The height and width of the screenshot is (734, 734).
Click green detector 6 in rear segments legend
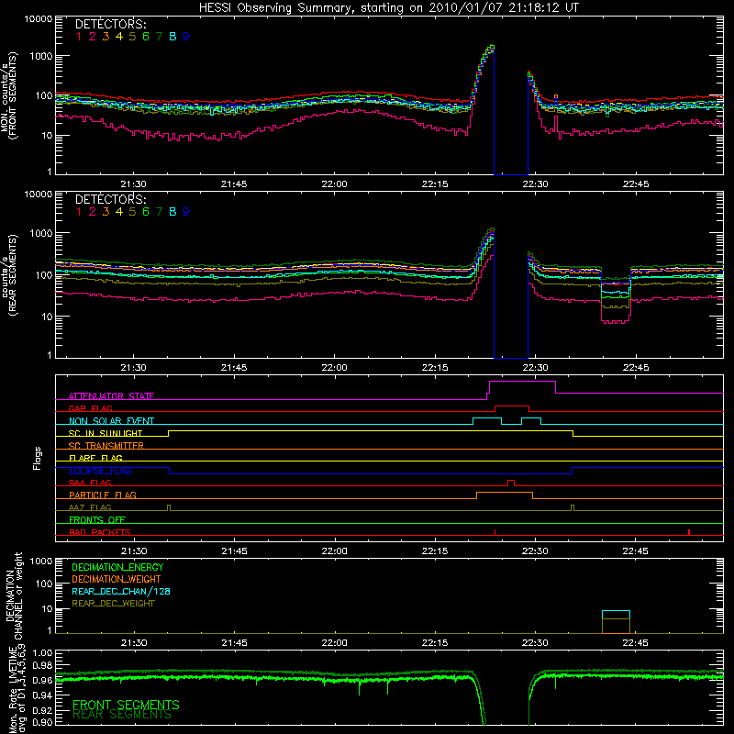pyautogui.click(x=146, y=212)
